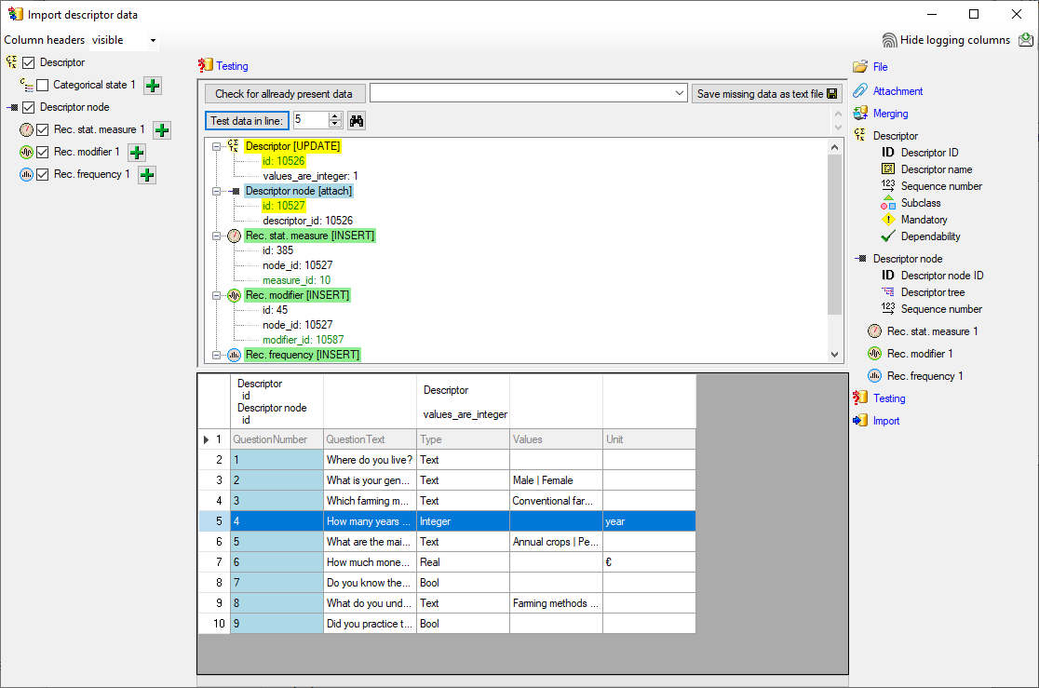Toggle the Rec. modifier 1 checkbox
This screenshot has width=1039, height=688.
[43, 153]
